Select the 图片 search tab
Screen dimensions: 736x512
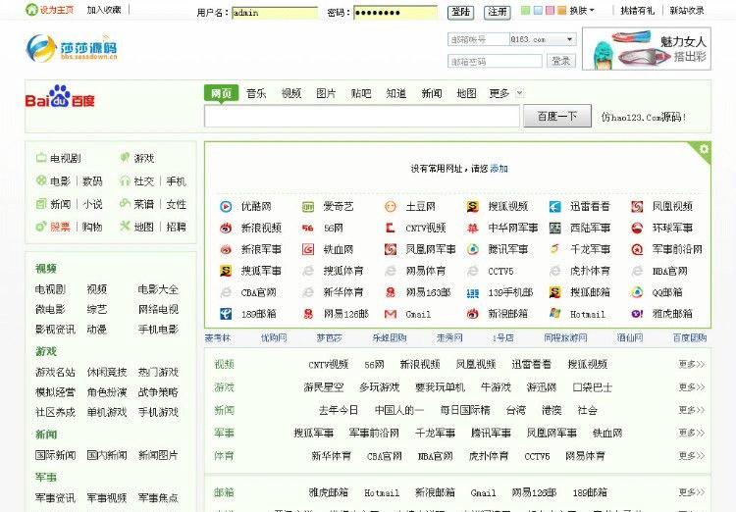coord(326,93)
